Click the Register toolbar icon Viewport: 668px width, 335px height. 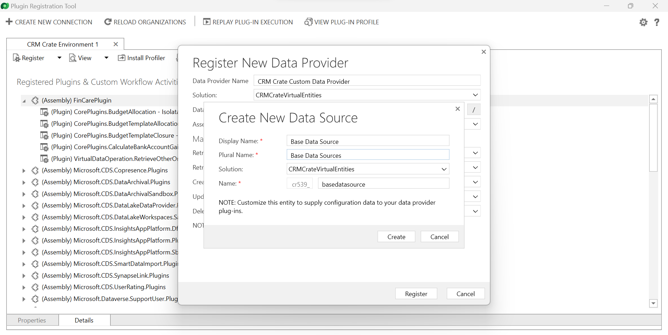tap(16, 58)
